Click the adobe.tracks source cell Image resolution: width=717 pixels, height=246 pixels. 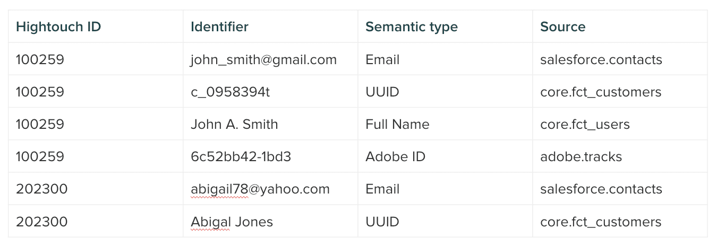pos(581,156)
